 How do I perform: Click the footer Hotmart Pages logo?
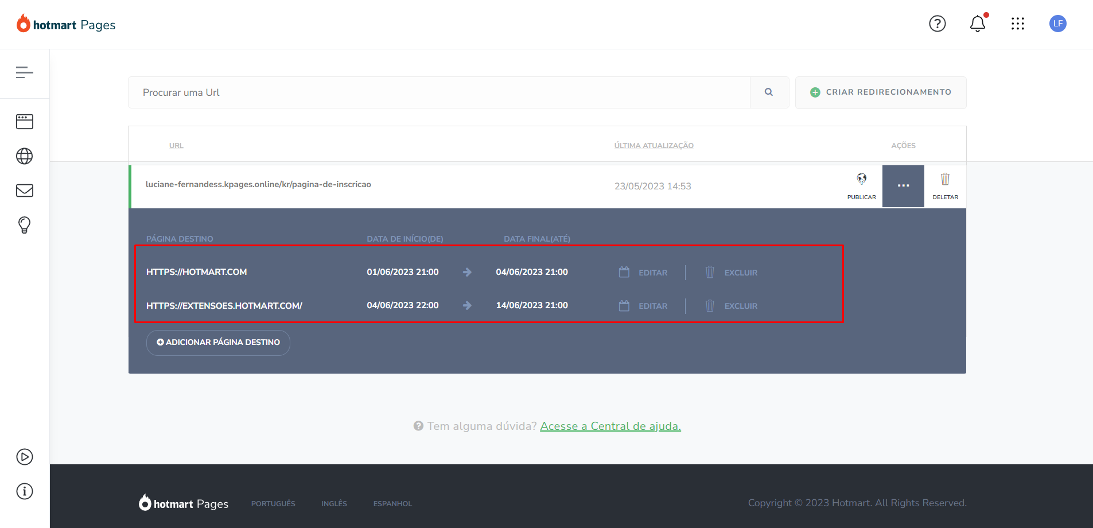coord(183,503)
